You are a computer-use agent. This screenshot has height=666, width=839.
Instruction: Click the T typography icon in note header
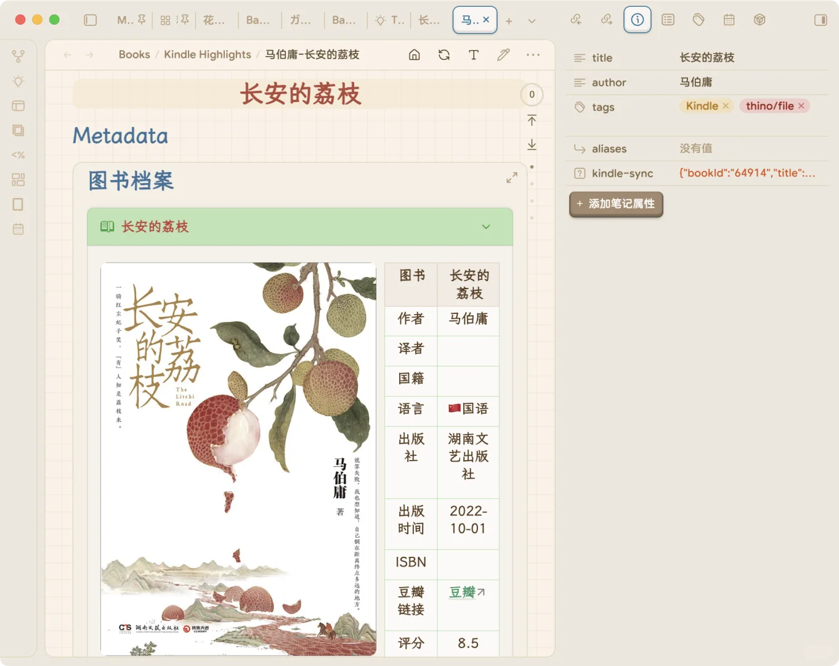474,55
